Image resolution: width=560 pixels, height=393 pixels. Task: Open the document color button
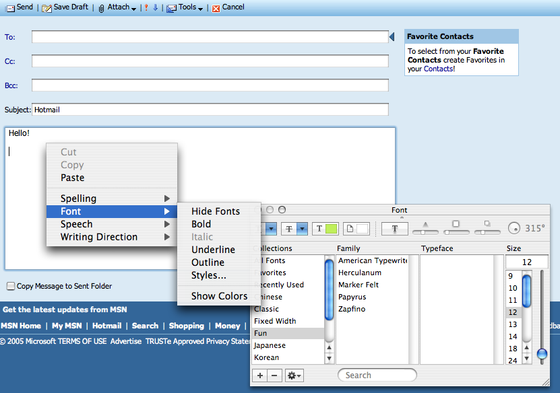pos(356,229)
